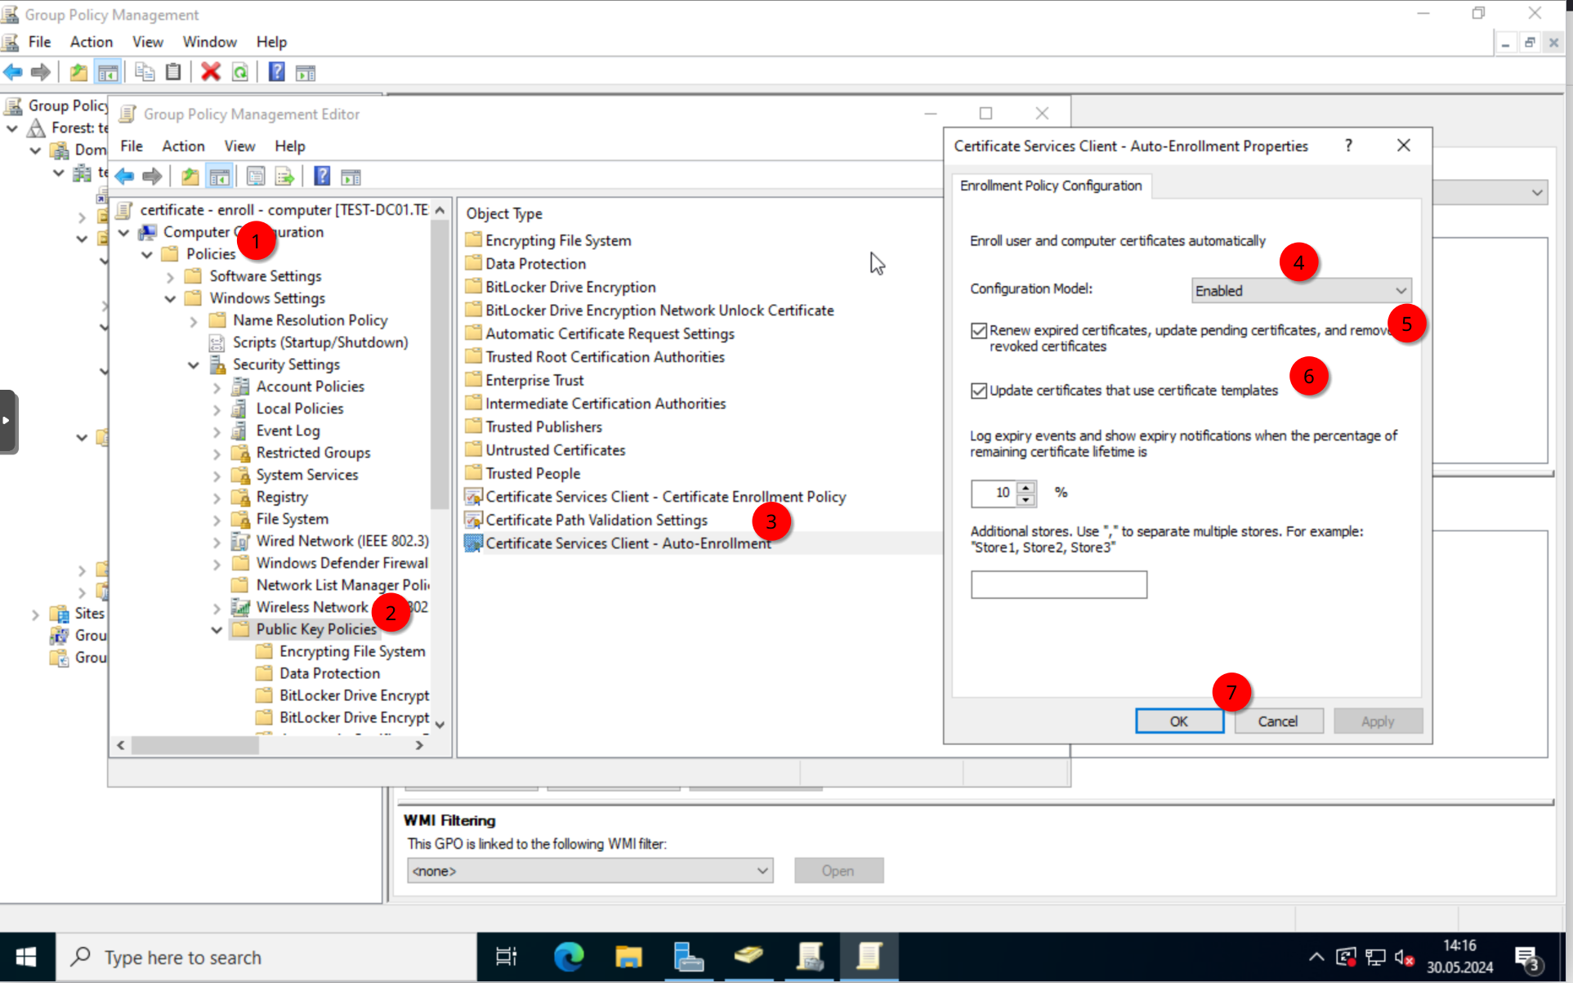The width and height of the screenshot is (1573, 983).
Task: Click Forward arrow in Group Policy Management toolbar
Action: [x=40, y=73]
